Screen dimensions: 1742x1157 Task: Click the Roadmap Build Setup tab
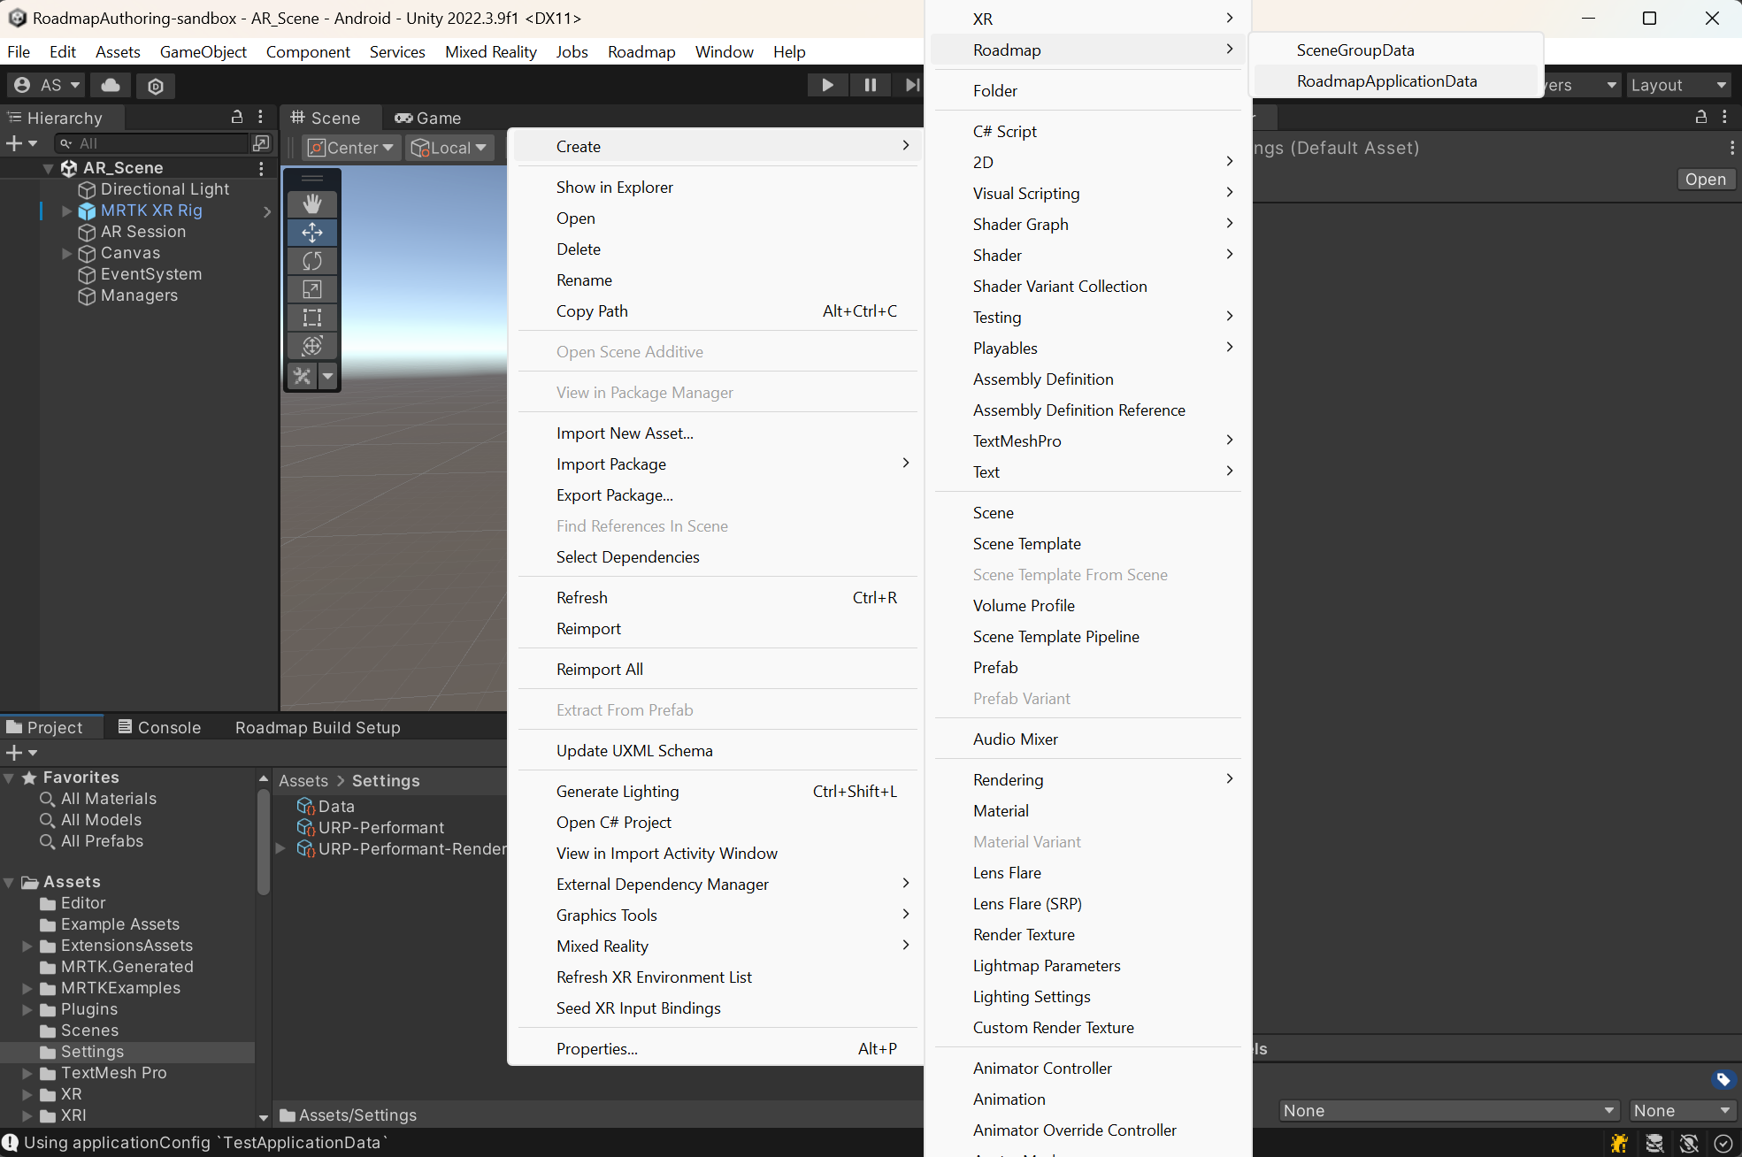pyautogui.click(x=318, y=727)
